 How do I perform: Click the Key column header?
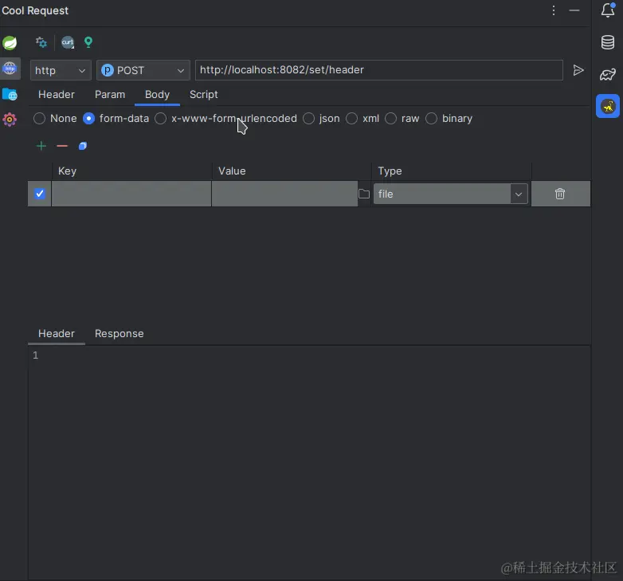pyautogui.click(x=132, y=171)
